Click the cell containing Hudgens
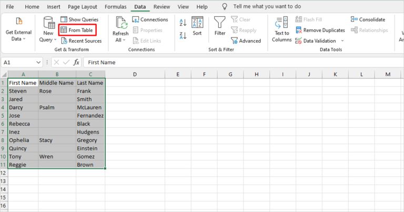404x212 pixels. coord(90,132)
